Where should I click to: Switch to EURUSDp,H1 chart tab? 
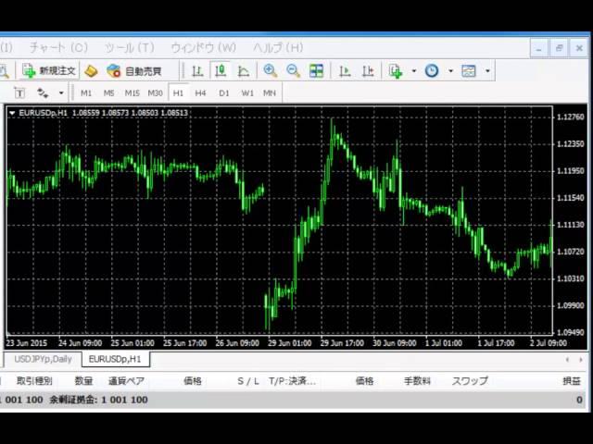click(115, 359)
